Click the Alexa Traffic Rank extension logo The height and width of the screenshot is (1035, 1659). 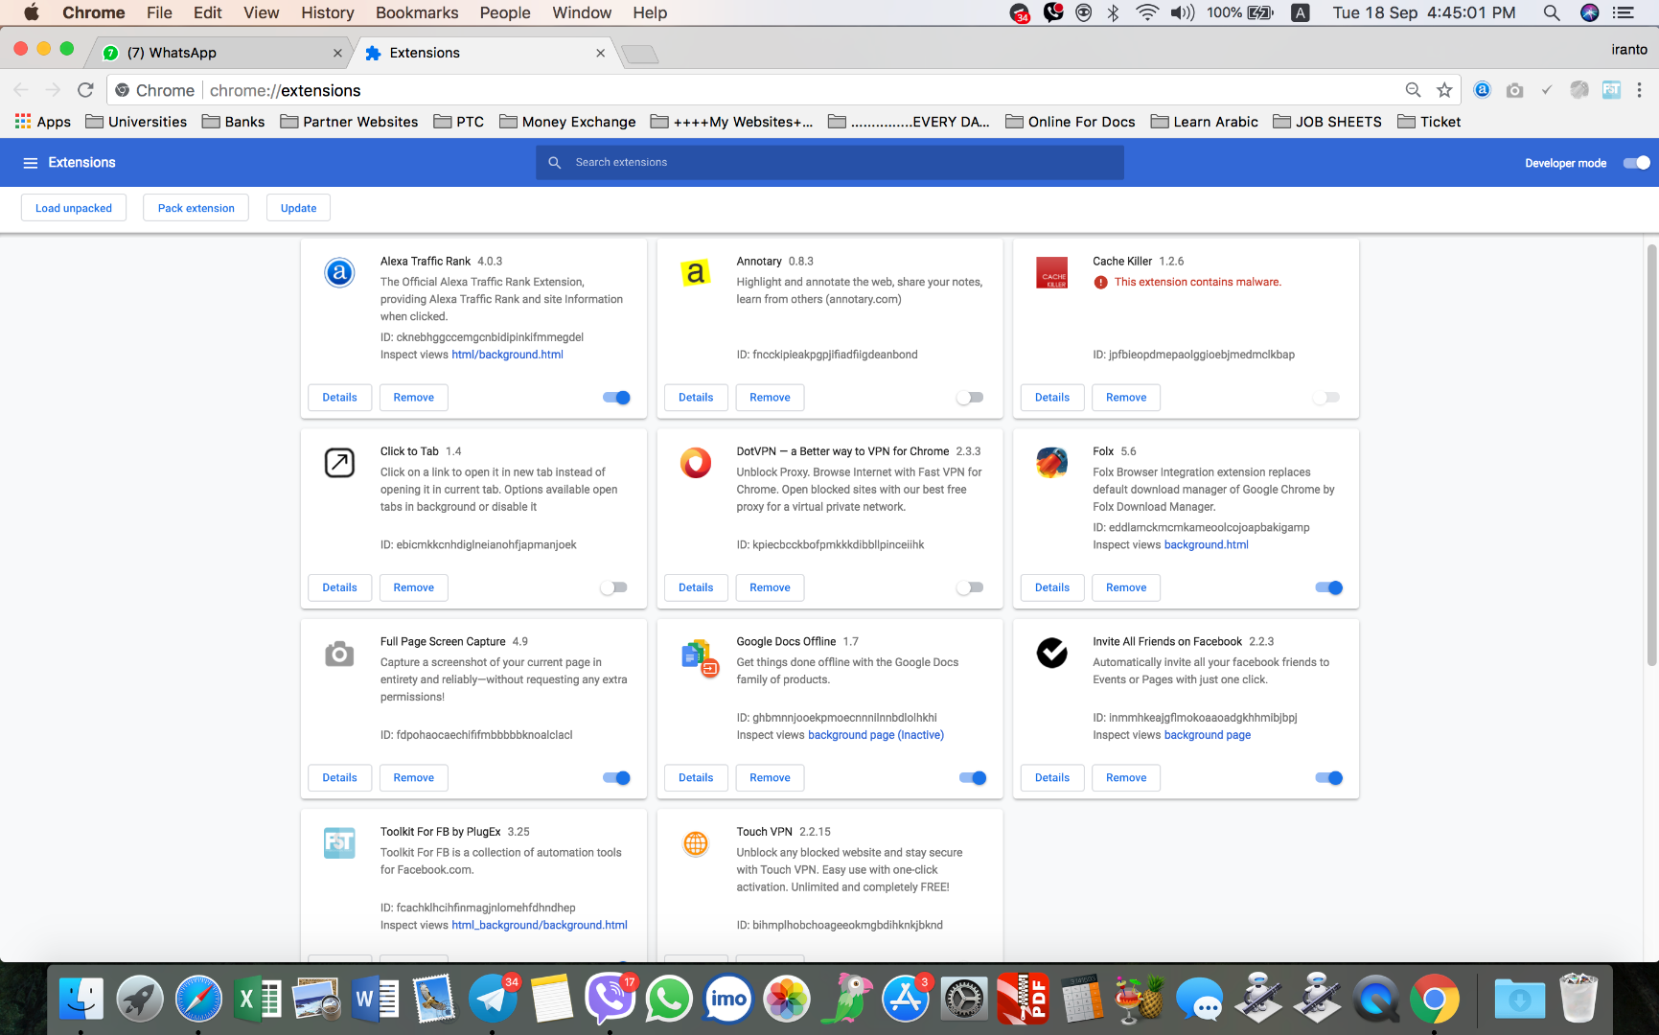pyautogui.click(x=339, y=273)
